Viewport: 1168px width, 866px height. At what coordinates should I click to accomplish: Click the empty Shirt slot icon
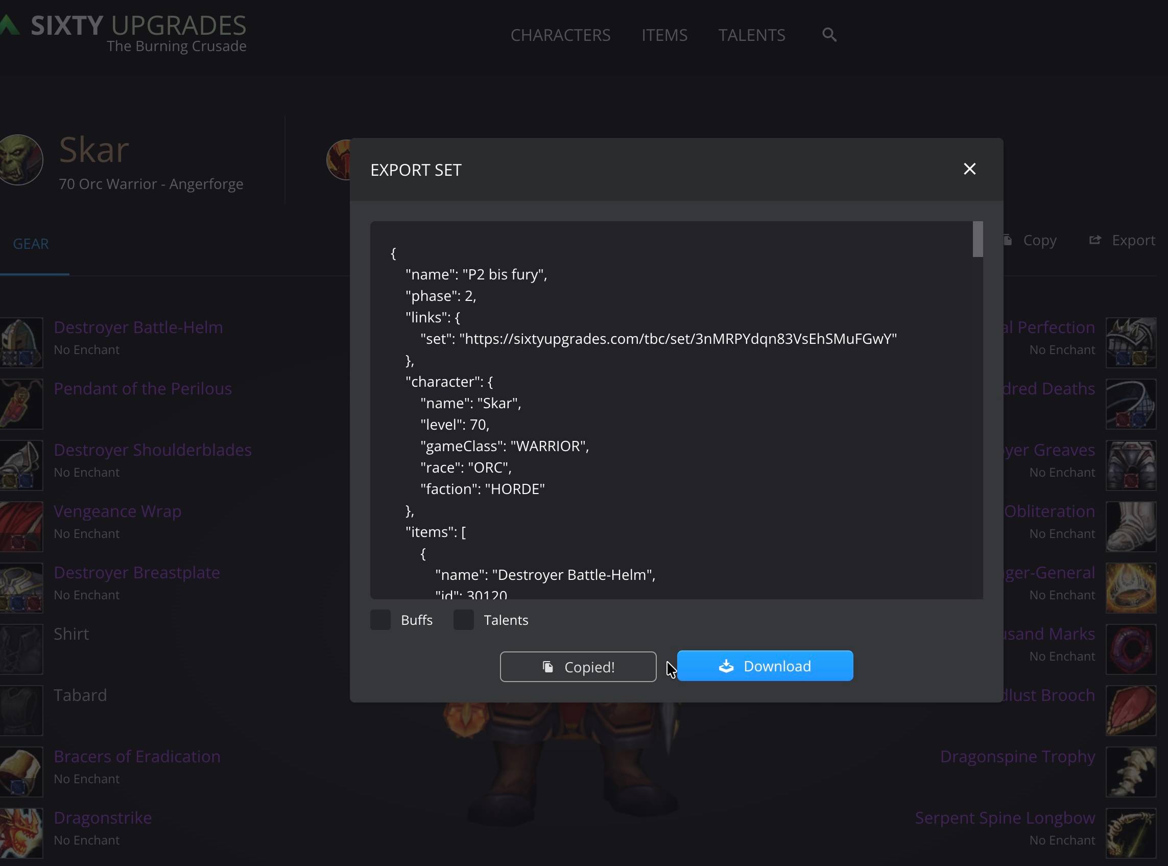[x=20, y=648]
